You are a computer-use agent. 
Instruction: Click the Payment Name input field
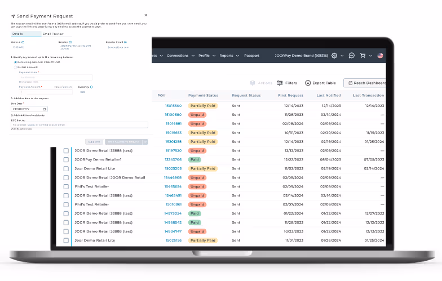pyautogui.click(x=56, y=78)
